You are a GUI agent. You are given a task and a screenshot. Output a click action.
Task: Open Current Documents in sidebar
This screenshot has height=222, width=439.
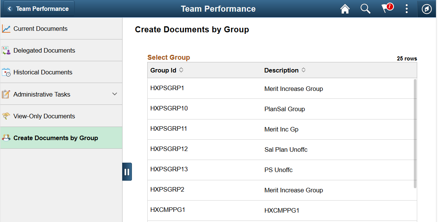[x=61, y=29]
